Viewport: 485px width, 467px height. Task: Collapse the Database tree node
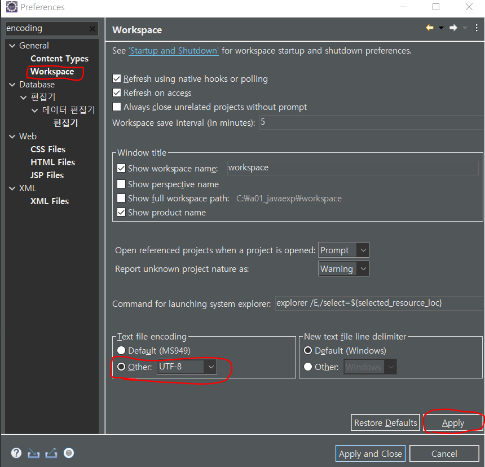[12, 85]
